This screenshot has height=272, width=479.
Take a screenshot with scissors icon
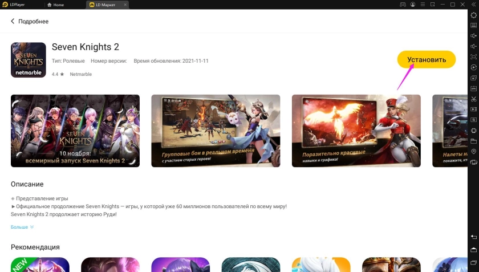[x=473, y=99]
